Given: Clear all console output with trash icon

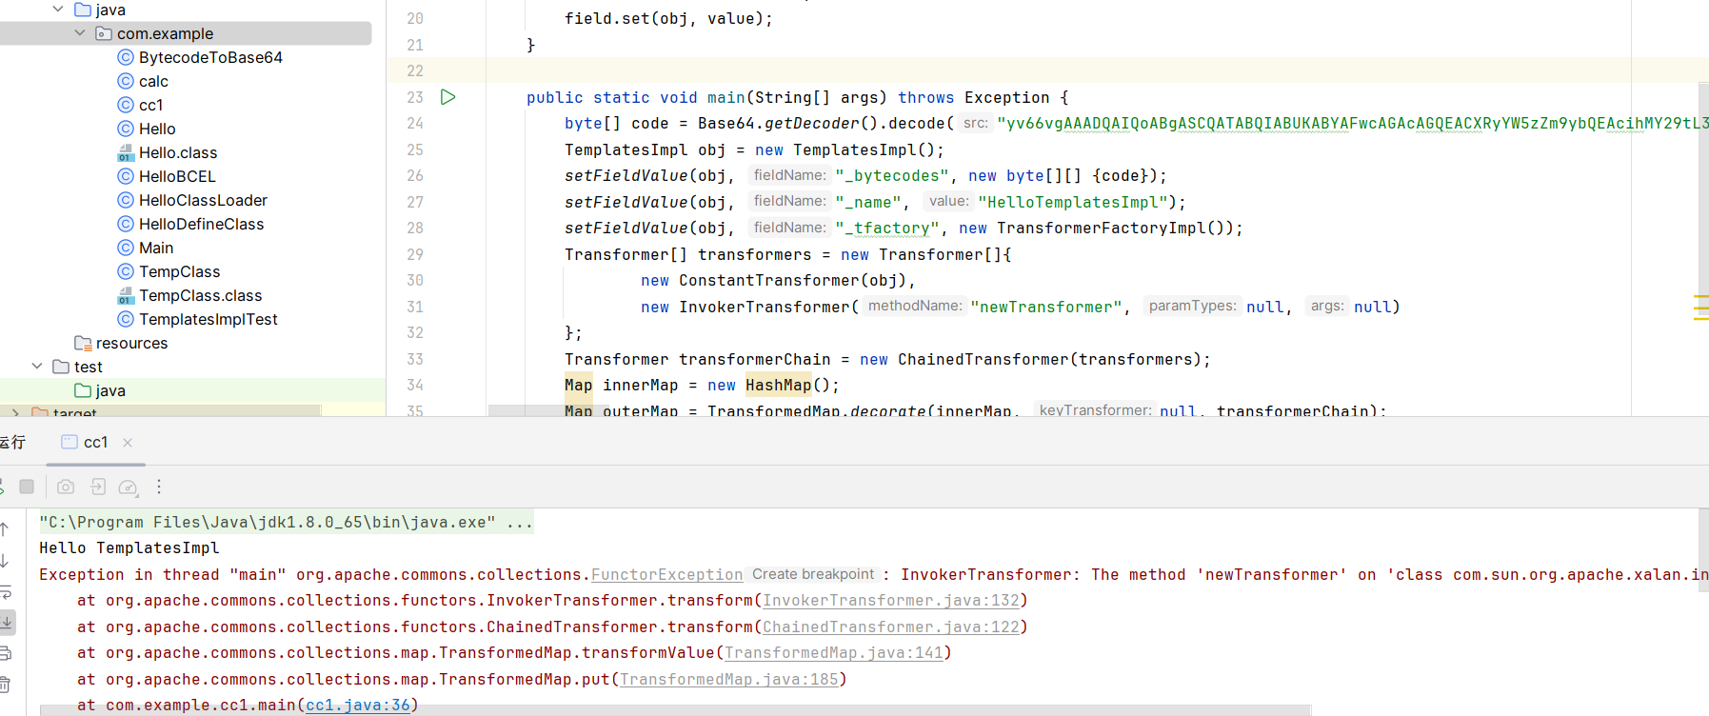Looking at the screenshot, I should 5,684.
